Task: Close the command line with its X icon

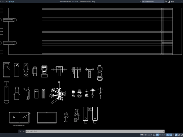Action: [21, 131]
